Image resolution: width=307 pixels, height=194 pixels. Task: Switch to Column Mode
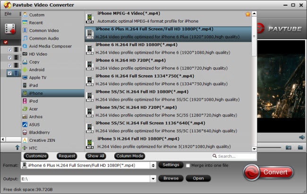129,156
